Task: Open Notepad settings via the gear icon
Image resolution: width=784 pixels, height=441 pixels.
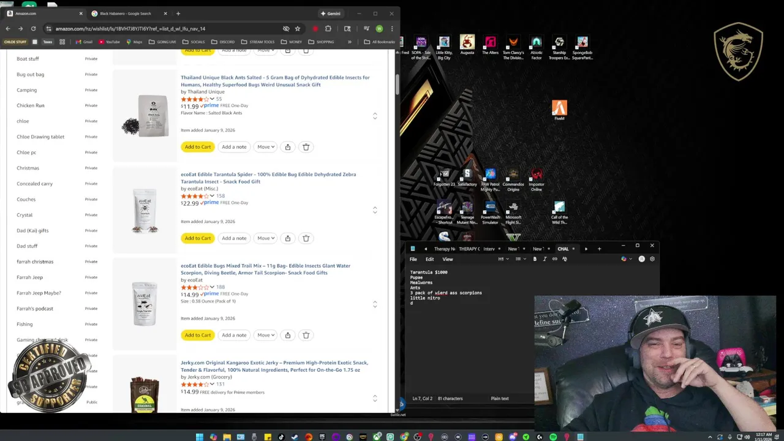Action: point(652,259)
